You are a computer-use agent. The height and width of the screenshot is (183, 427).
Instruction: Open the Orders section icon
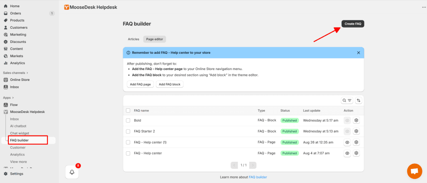click(x=5, y=13)
